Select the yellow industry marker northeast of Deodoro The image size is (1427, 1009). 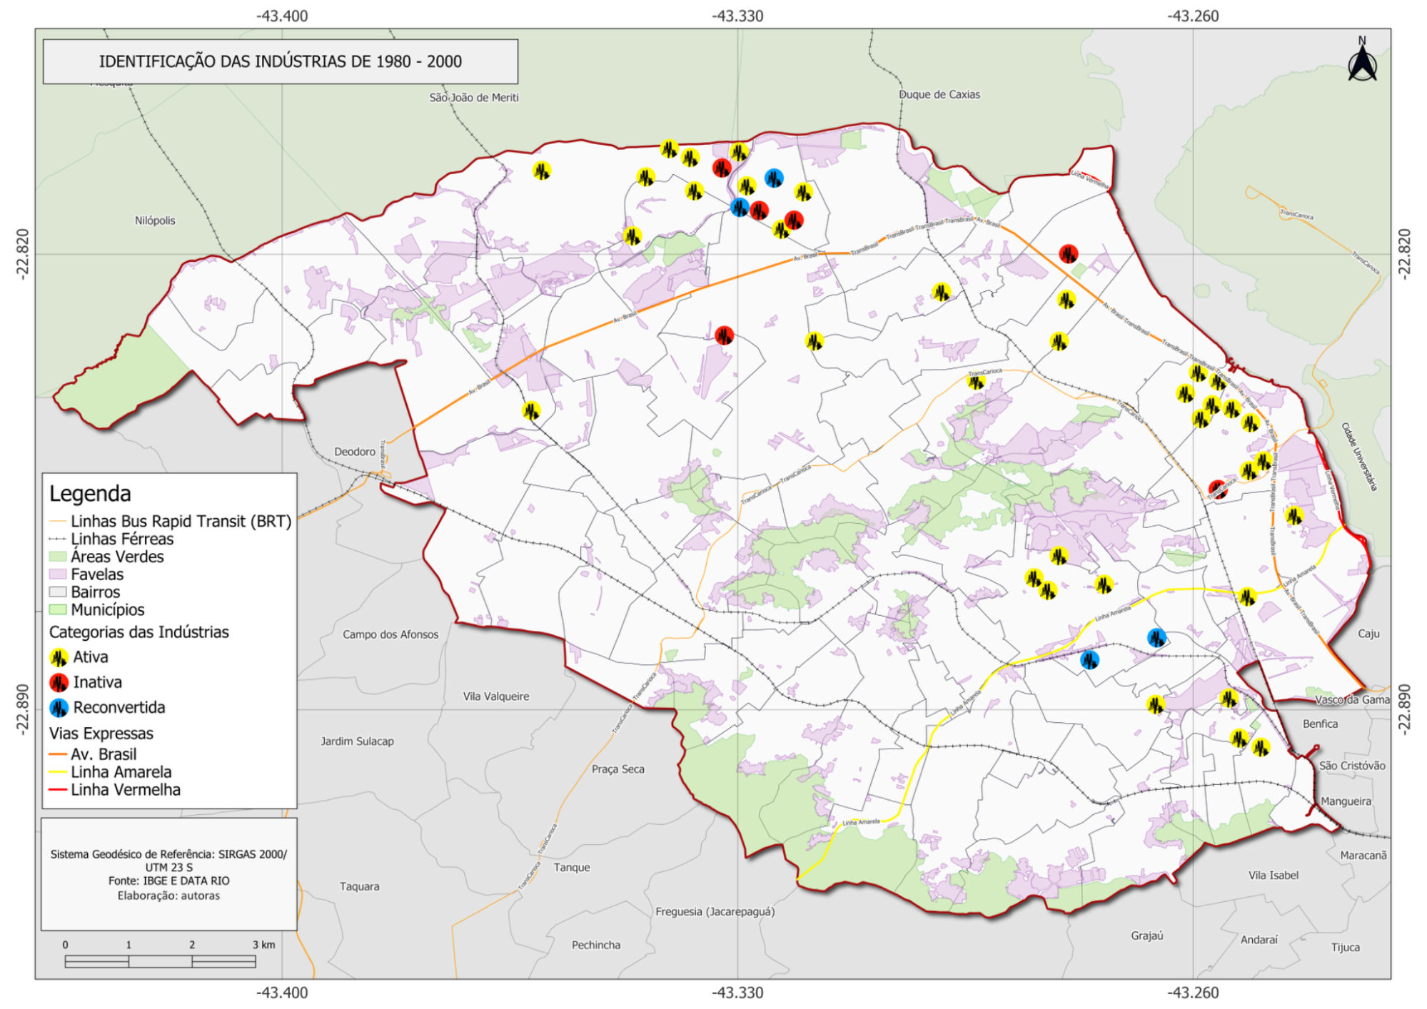(531, 411)
